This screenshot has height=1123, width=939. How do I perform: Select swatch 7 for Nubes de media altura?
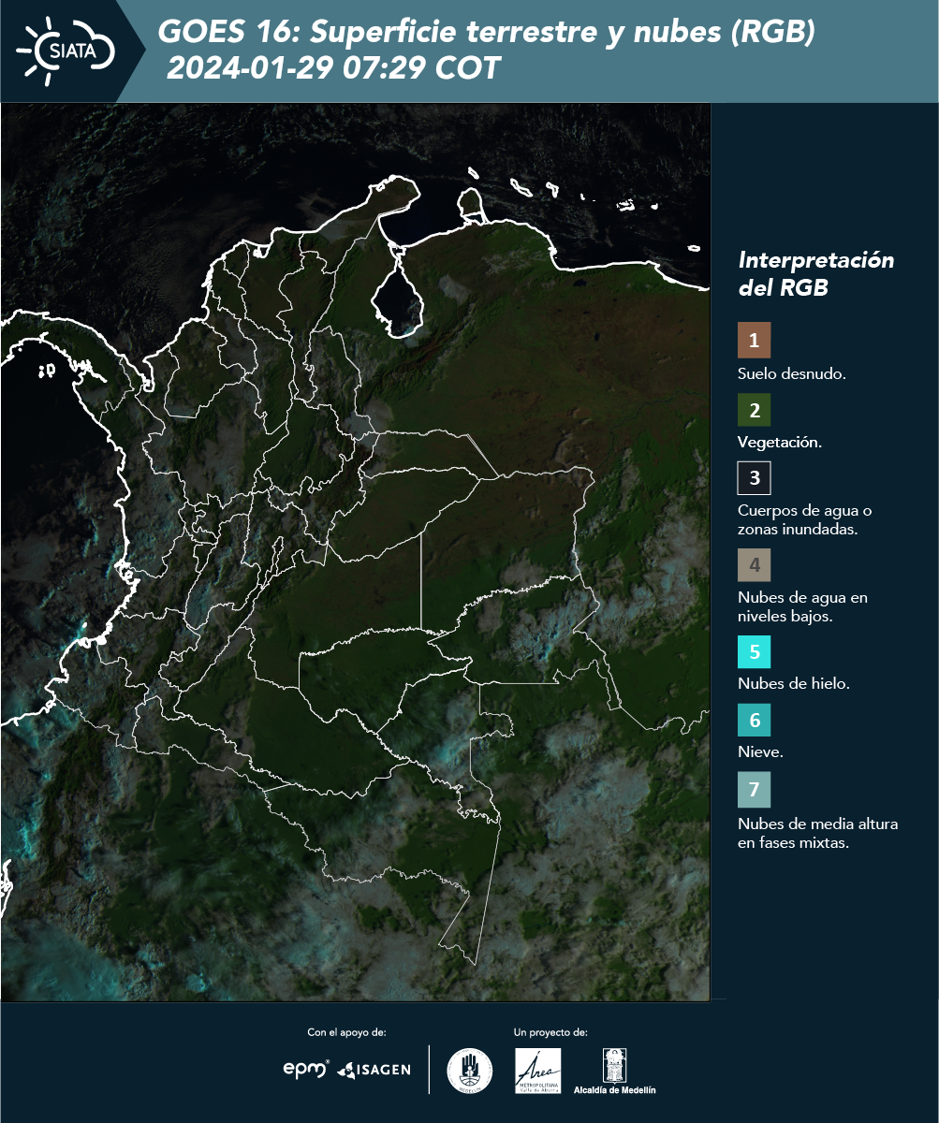pyautogui.click(x=754, y=790)
